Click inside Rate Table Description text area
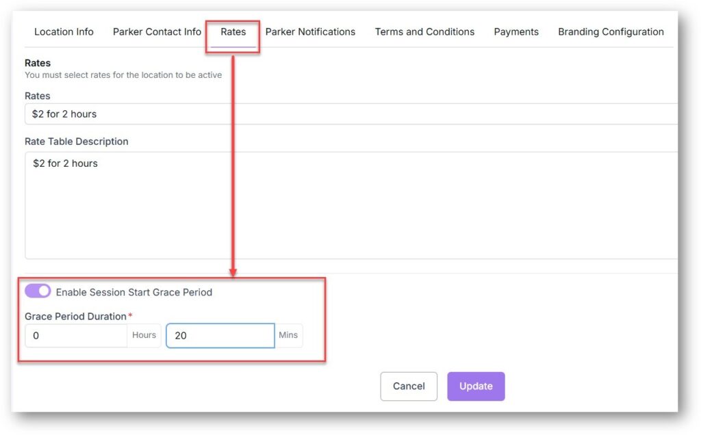The image size is (701, 435). (351, 205)
